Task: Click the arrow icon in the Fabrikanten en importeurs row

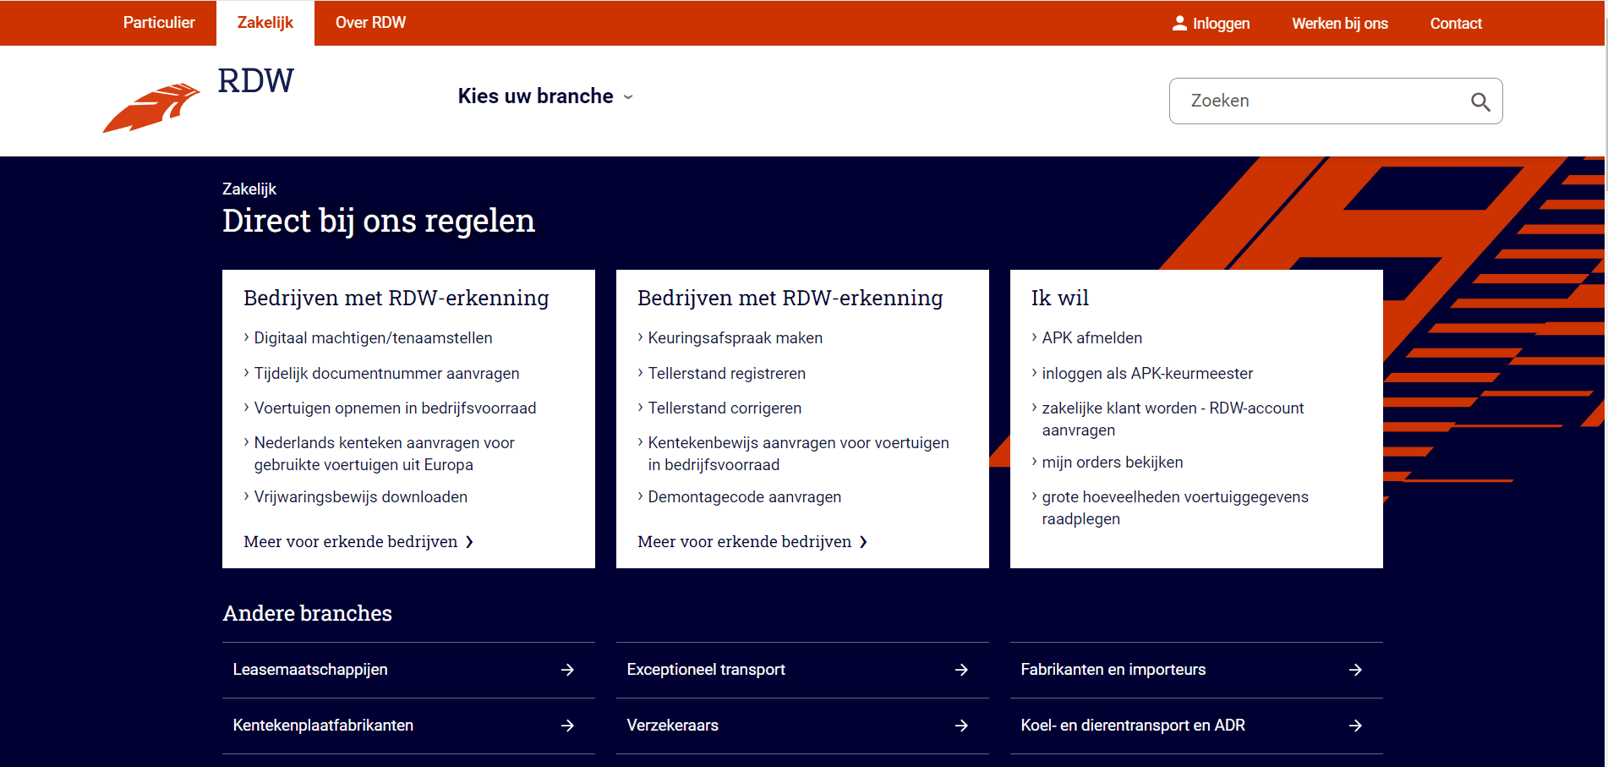Action: [1355, 670]
